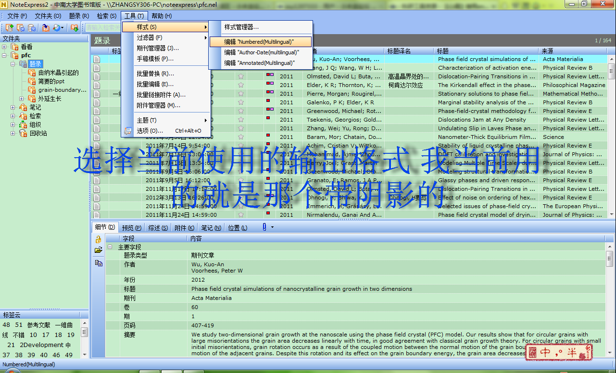Click the 看看 database icon in tree
The width and height of the screenshot is (616, 373).
[14, 47]
